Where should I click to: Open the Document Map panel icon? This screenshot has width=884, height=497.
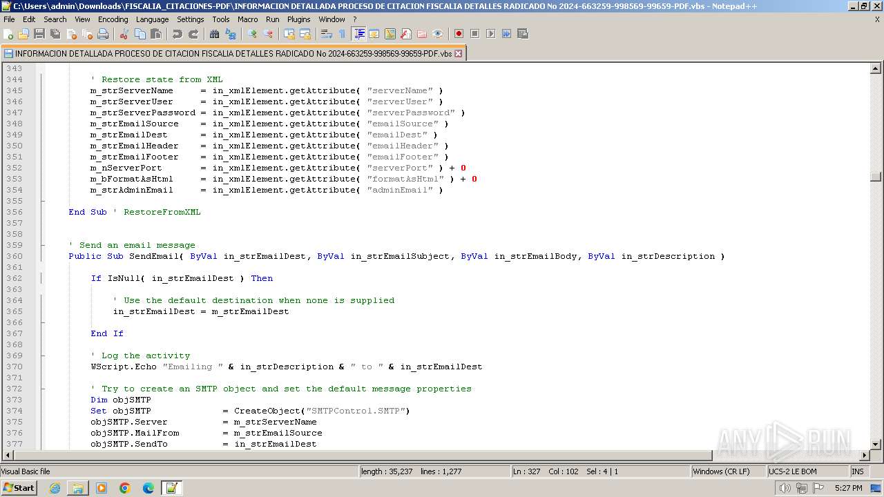click(390, 34)
